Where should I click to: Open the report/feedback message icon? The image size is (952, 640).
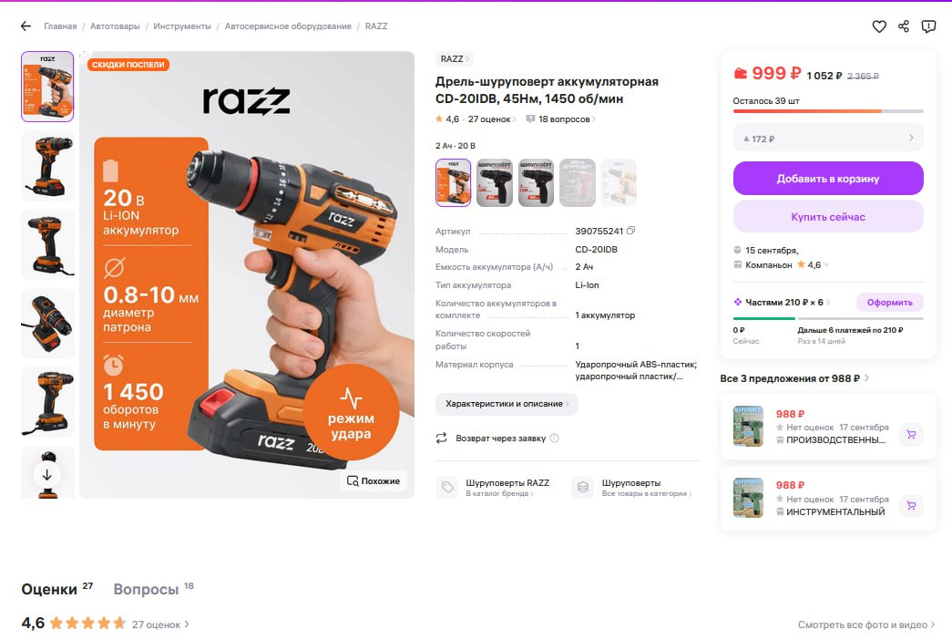coord(928,26)
